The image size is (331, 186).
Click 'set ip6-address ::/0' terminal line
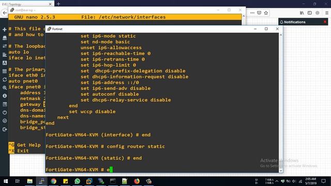(110, 83)
